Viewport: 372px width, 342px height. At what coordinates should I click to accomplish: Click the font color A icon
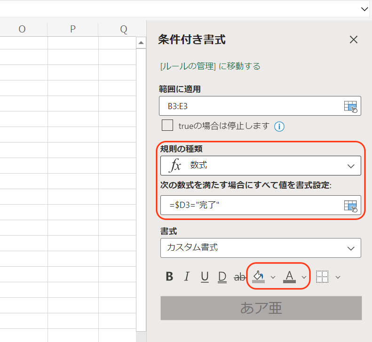click(289, 276)
